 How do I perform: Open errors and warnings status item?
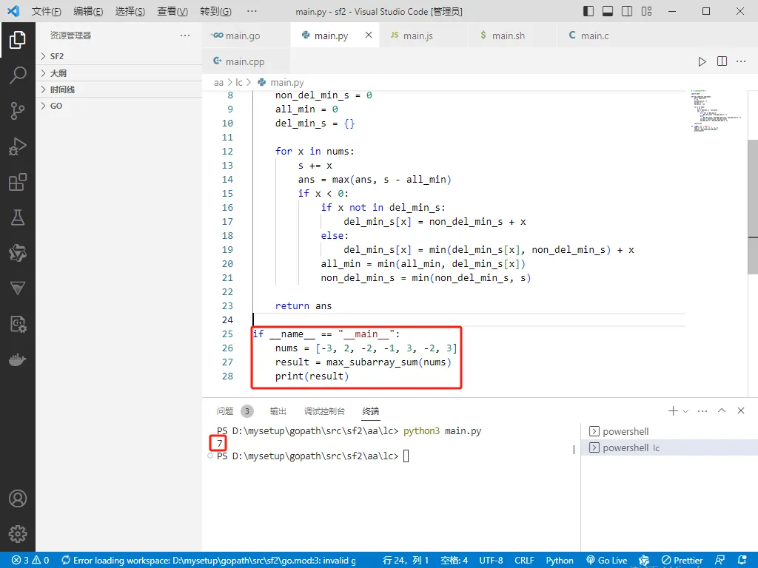click(30, 561)
